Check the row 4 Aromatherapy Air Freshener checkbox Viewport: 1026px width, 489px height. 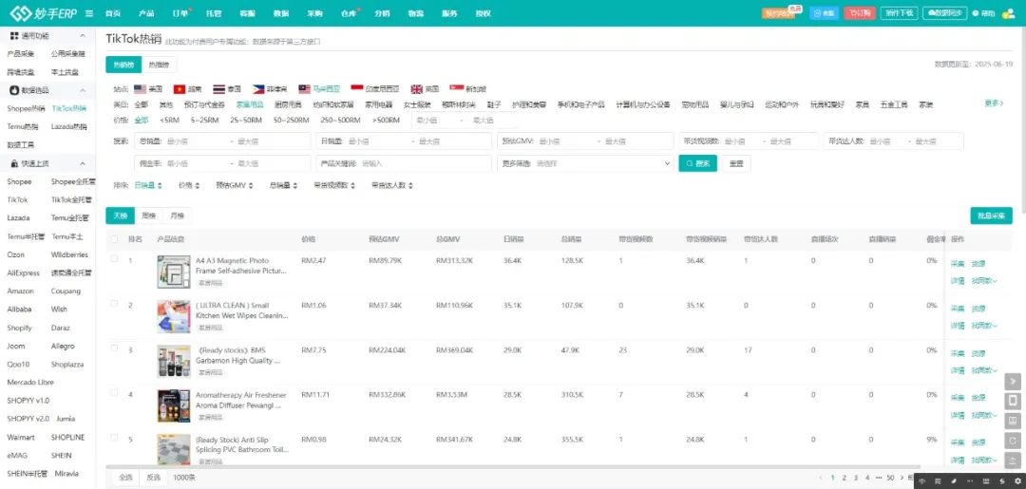(x=115, y=393)
